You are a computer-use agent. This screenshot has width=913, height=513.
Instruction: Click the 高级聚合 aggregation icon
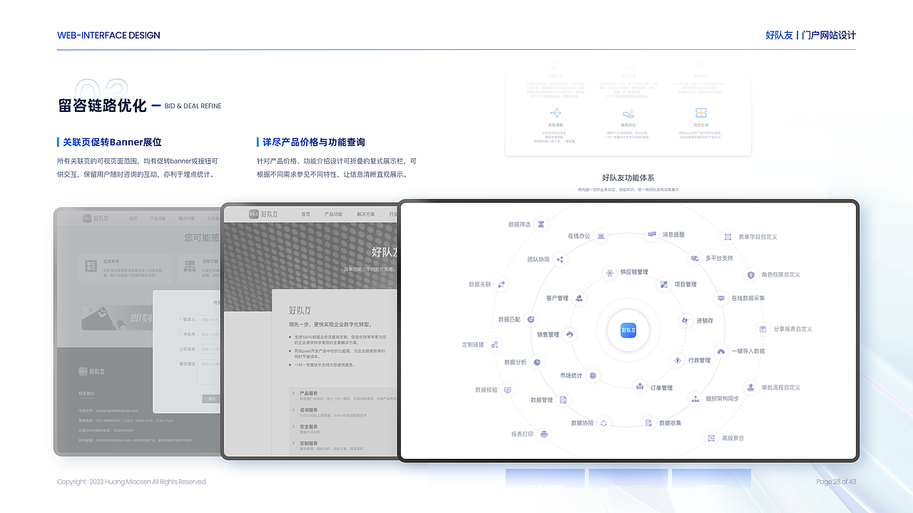tap(711, 437)
